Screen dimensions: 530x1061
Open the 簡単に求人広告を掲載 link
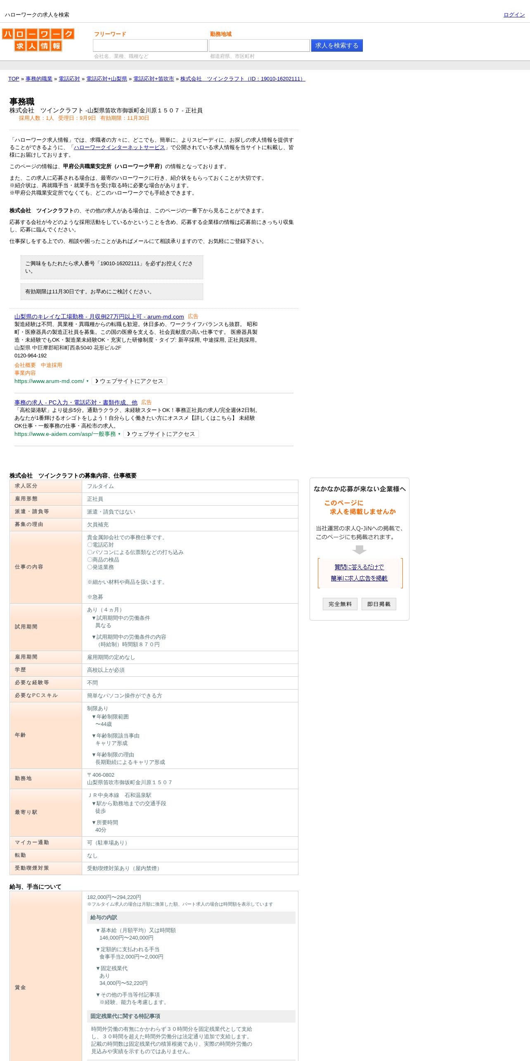pyautogui.click(x=359, y=578)
